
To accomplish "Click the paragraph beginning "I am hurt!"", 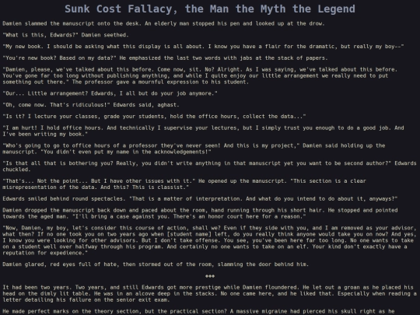I will [x=203, y=131].
